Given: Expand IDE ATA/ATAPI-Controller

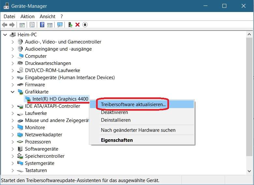Looking at the screenshot, I should coord(13,106).
